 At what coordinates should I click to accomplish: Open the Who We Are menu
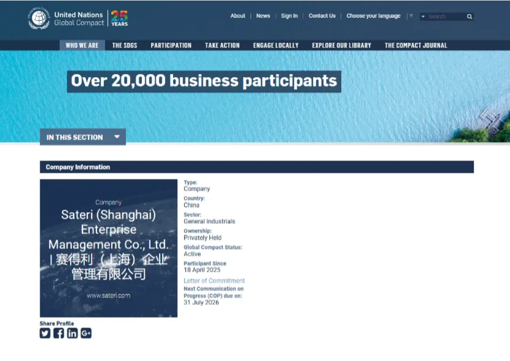coord(82,45)
